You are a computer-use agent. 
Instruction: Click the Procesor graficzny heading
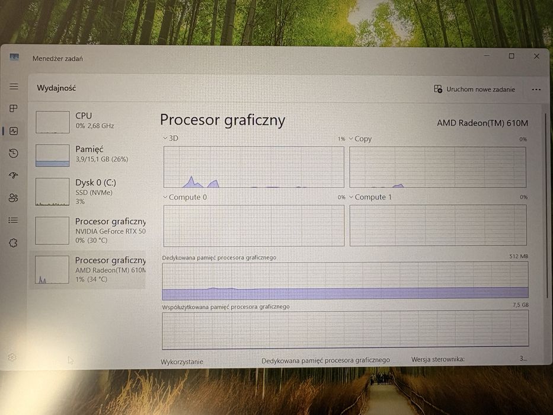pos(222,120)
